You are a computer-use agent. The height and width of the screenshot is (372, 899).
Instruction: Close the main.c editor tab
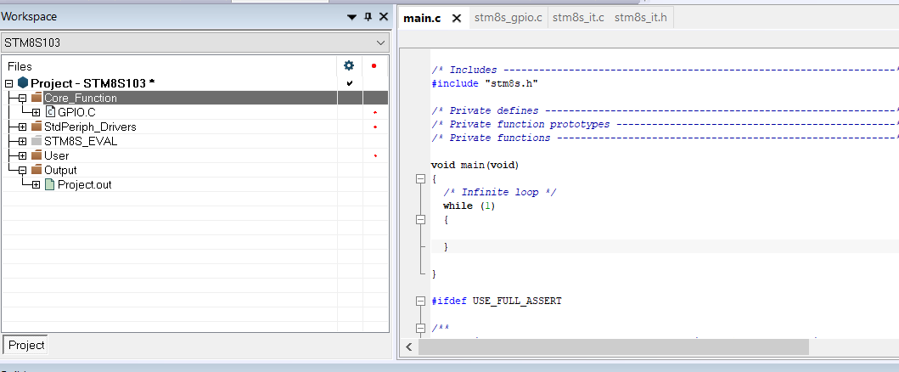point(456,19)
